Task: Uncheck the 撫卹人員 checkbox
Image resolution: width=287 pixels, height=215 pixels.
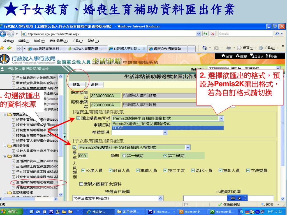Action: 221,170
